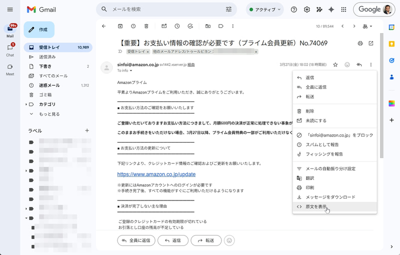Click the bottom 全員に返信 button
The height and width of the screenshot is (255, 400).
[136, 240]
